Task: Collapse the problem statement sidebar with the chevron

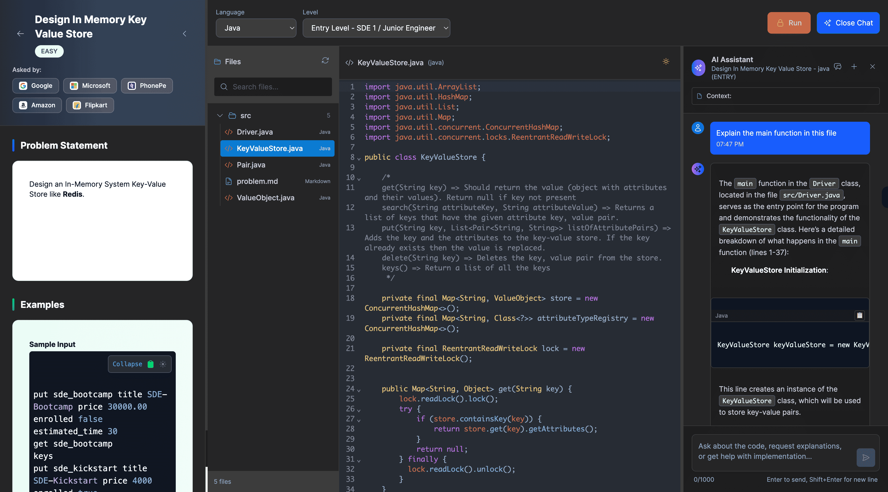Action: pyautogui.click(x=185, y=33)
